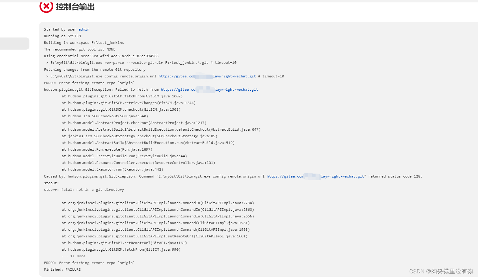Open gitee URL in 'Caused by' line
The width and height of the screenshot is (478, 277).
pos(315,176)
